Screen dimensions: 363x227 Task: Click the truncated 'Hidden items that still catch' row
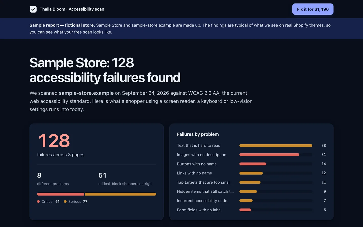251,191
